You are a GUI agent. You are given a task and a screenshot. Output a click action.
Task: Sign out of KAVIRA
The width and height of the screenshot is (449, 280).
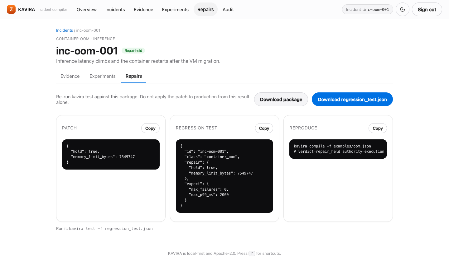click(x=427, y=9)
